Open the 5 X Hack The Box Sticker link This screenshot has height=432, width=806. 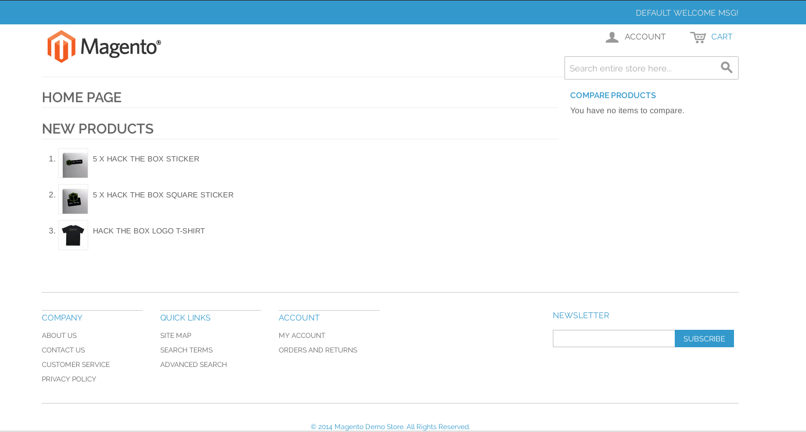[x=146, y=159]
